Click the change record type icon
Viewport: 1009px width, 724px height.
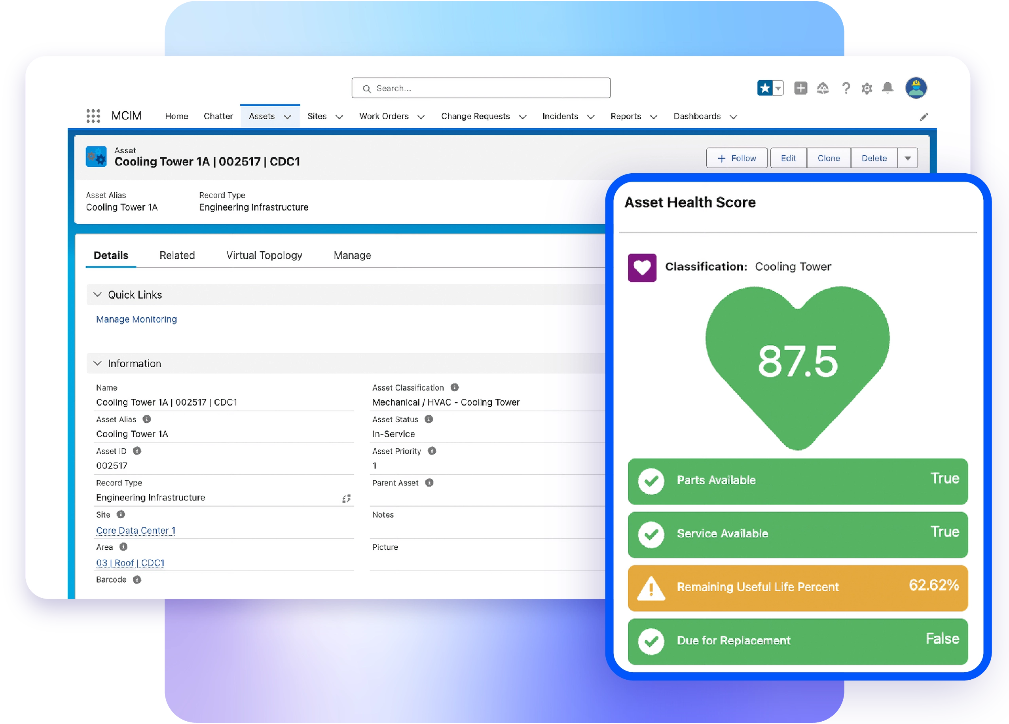[x=346, y=498]
